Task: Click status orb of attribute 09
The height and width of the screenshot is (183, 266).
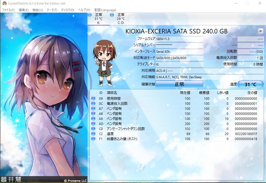Action: coord(93,98)
